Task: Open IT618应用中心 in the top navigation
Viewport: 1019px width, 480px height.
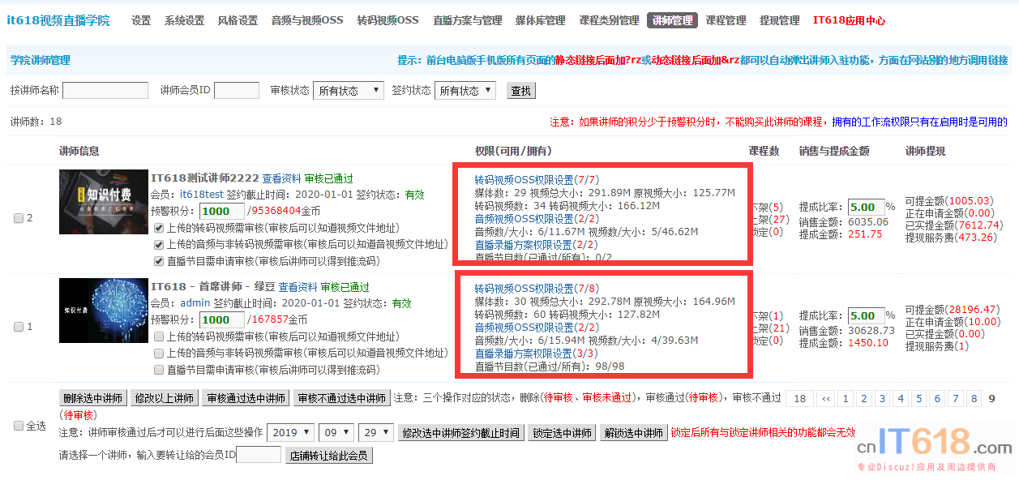Action: [849, 20]
